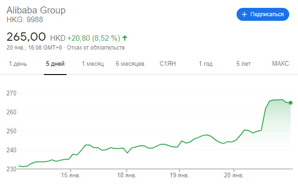Show the 6 месяцев chart range

click(130, 63)
